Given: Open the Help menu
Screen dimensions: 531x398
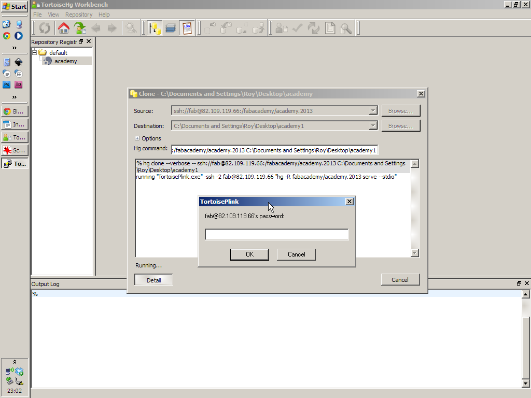Looking at the screenshot, I should [x=104, y=15].
